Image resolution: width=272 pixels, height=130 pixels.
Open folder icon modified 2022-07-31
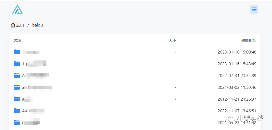pos(17,75)
